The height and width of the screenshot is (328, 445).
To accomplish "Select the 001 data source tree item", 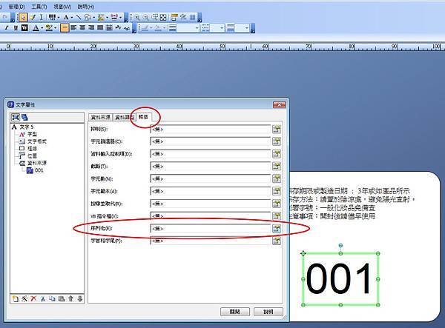I will click(x=39, y=170).
